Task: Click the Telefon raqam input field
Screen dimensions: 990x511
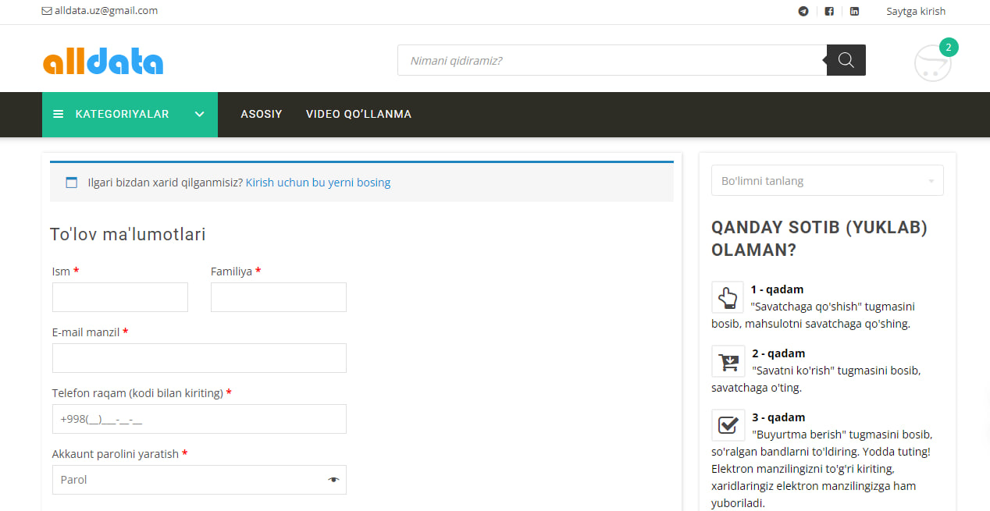Action: click(x=199, y=419)
